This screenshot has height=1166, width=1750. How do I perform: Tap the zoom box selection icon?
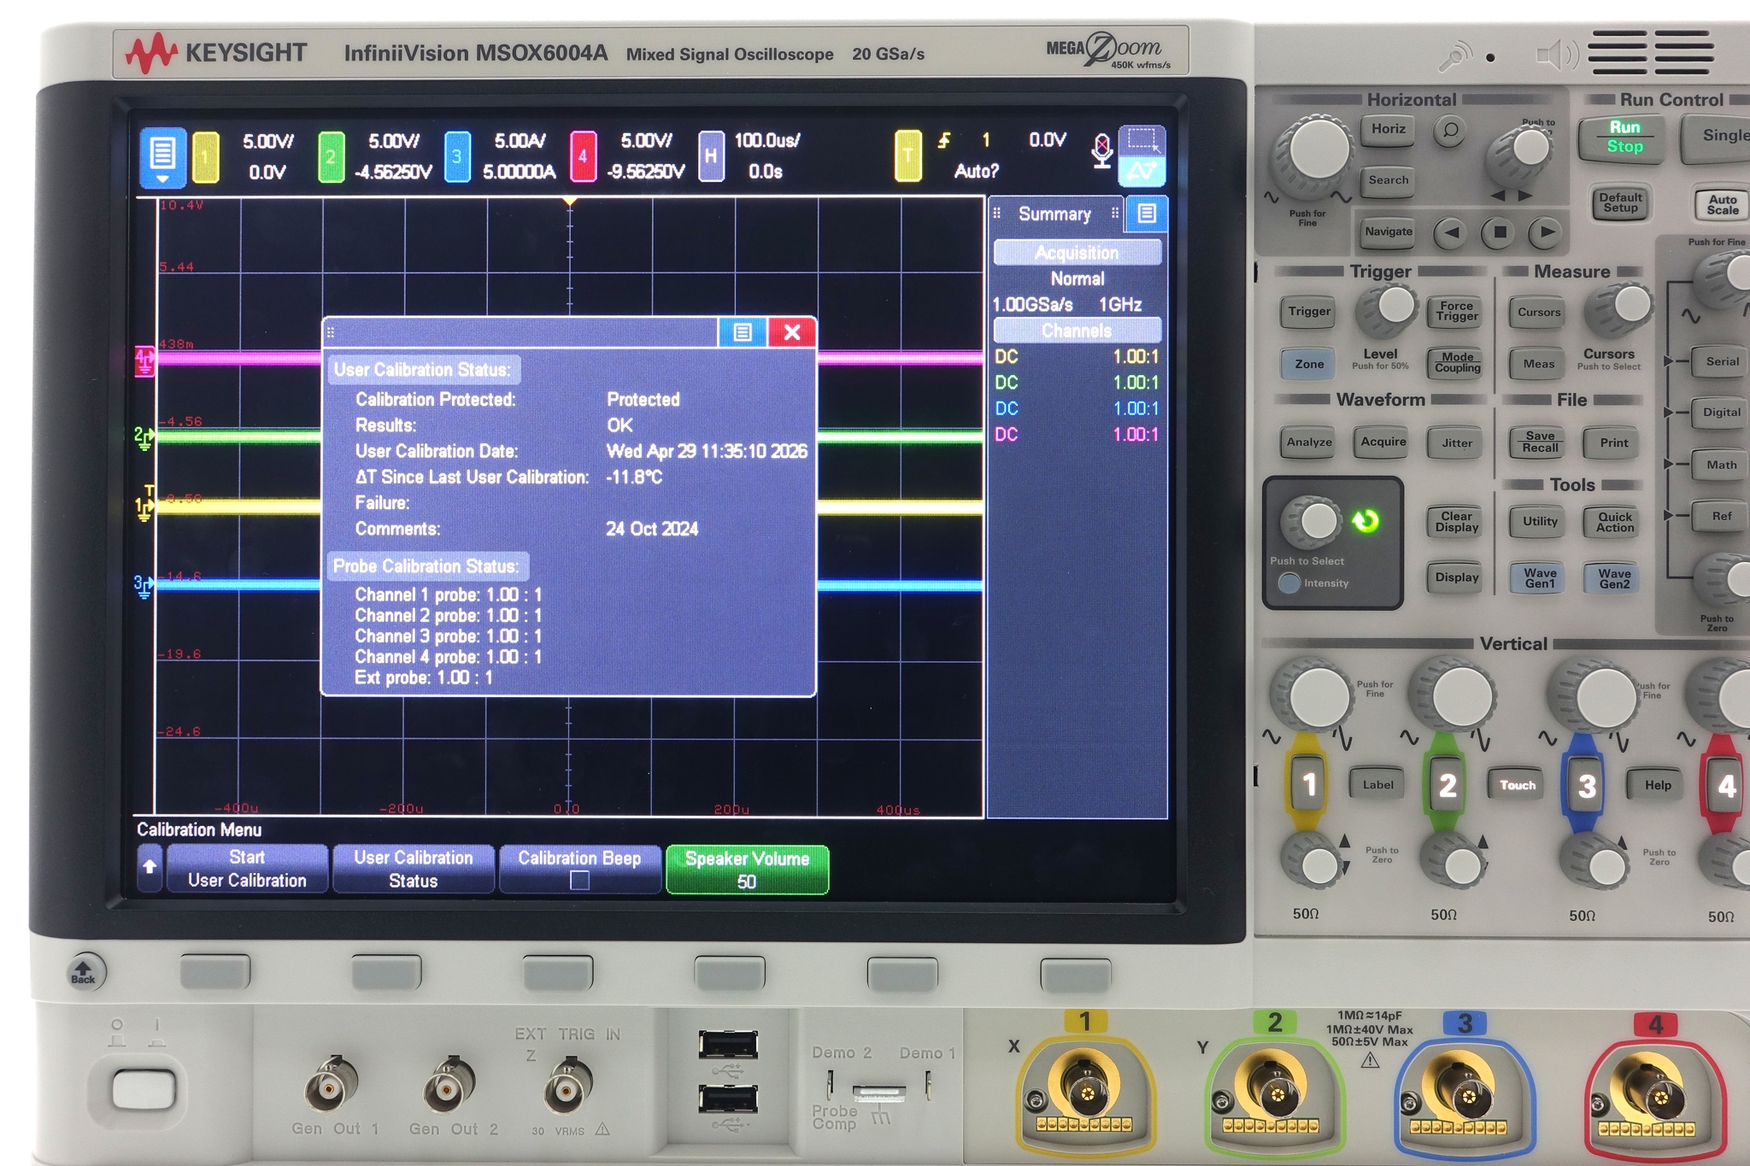1142,141
